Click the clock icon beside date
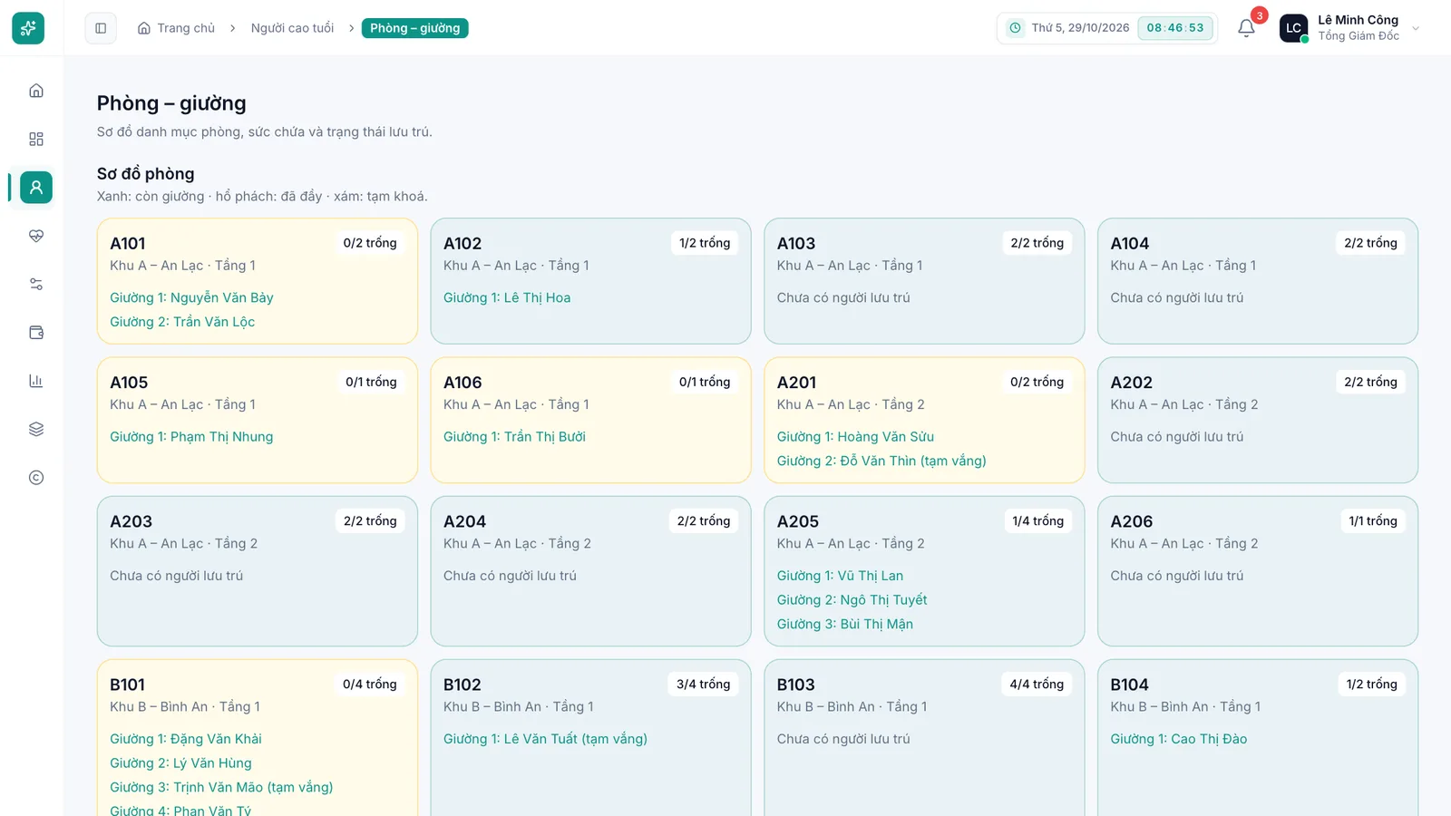Screen dimensions: 1451x816 [1015, 28]
